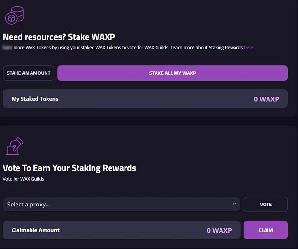The width and height of the screenshot is (298, 249).
Task: Open the Staking Rewards 'here' link
Action: click(249, 48)
